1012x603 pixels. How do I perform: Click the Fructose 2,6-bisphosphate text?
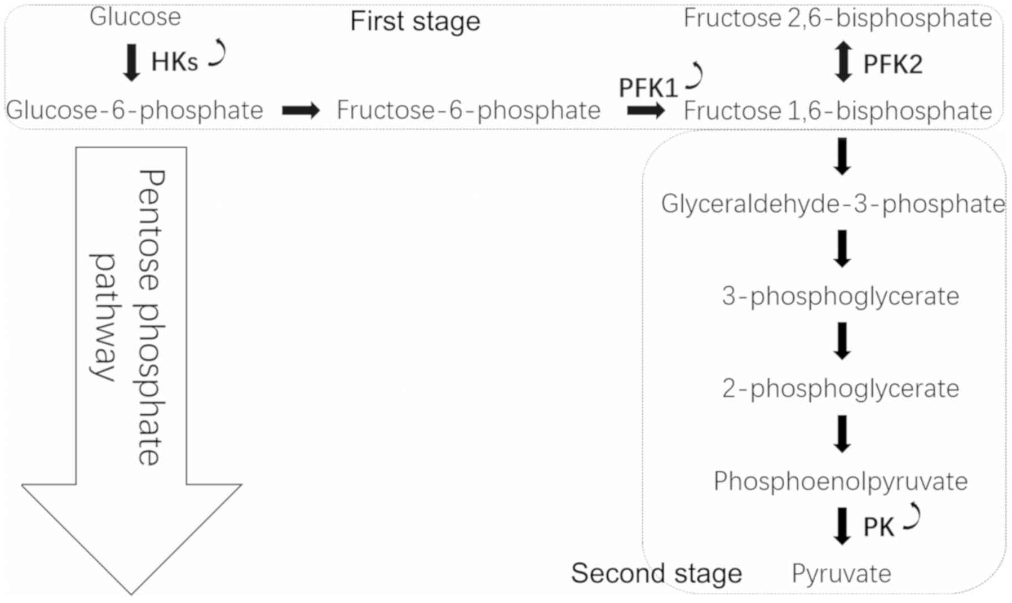[x=838, y=18]
